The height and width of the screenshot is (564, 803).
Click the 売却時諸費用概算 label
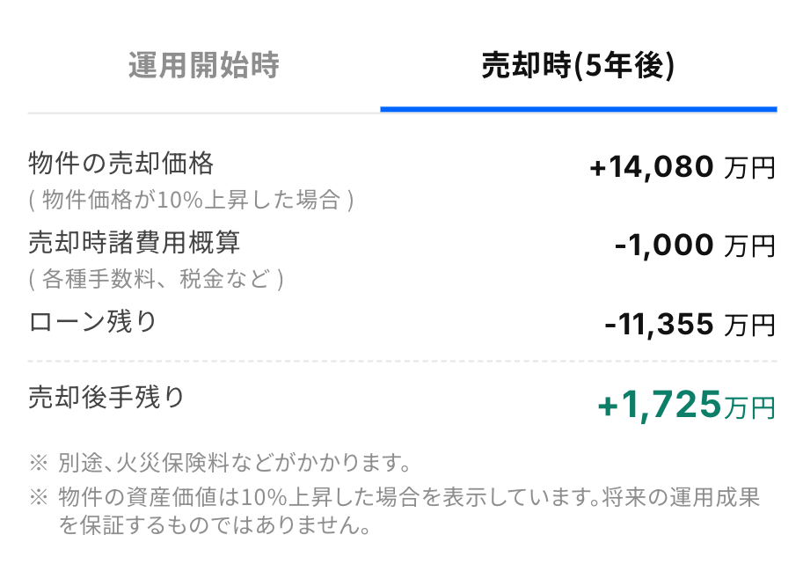pyautogui.click(x=134, y=242)
